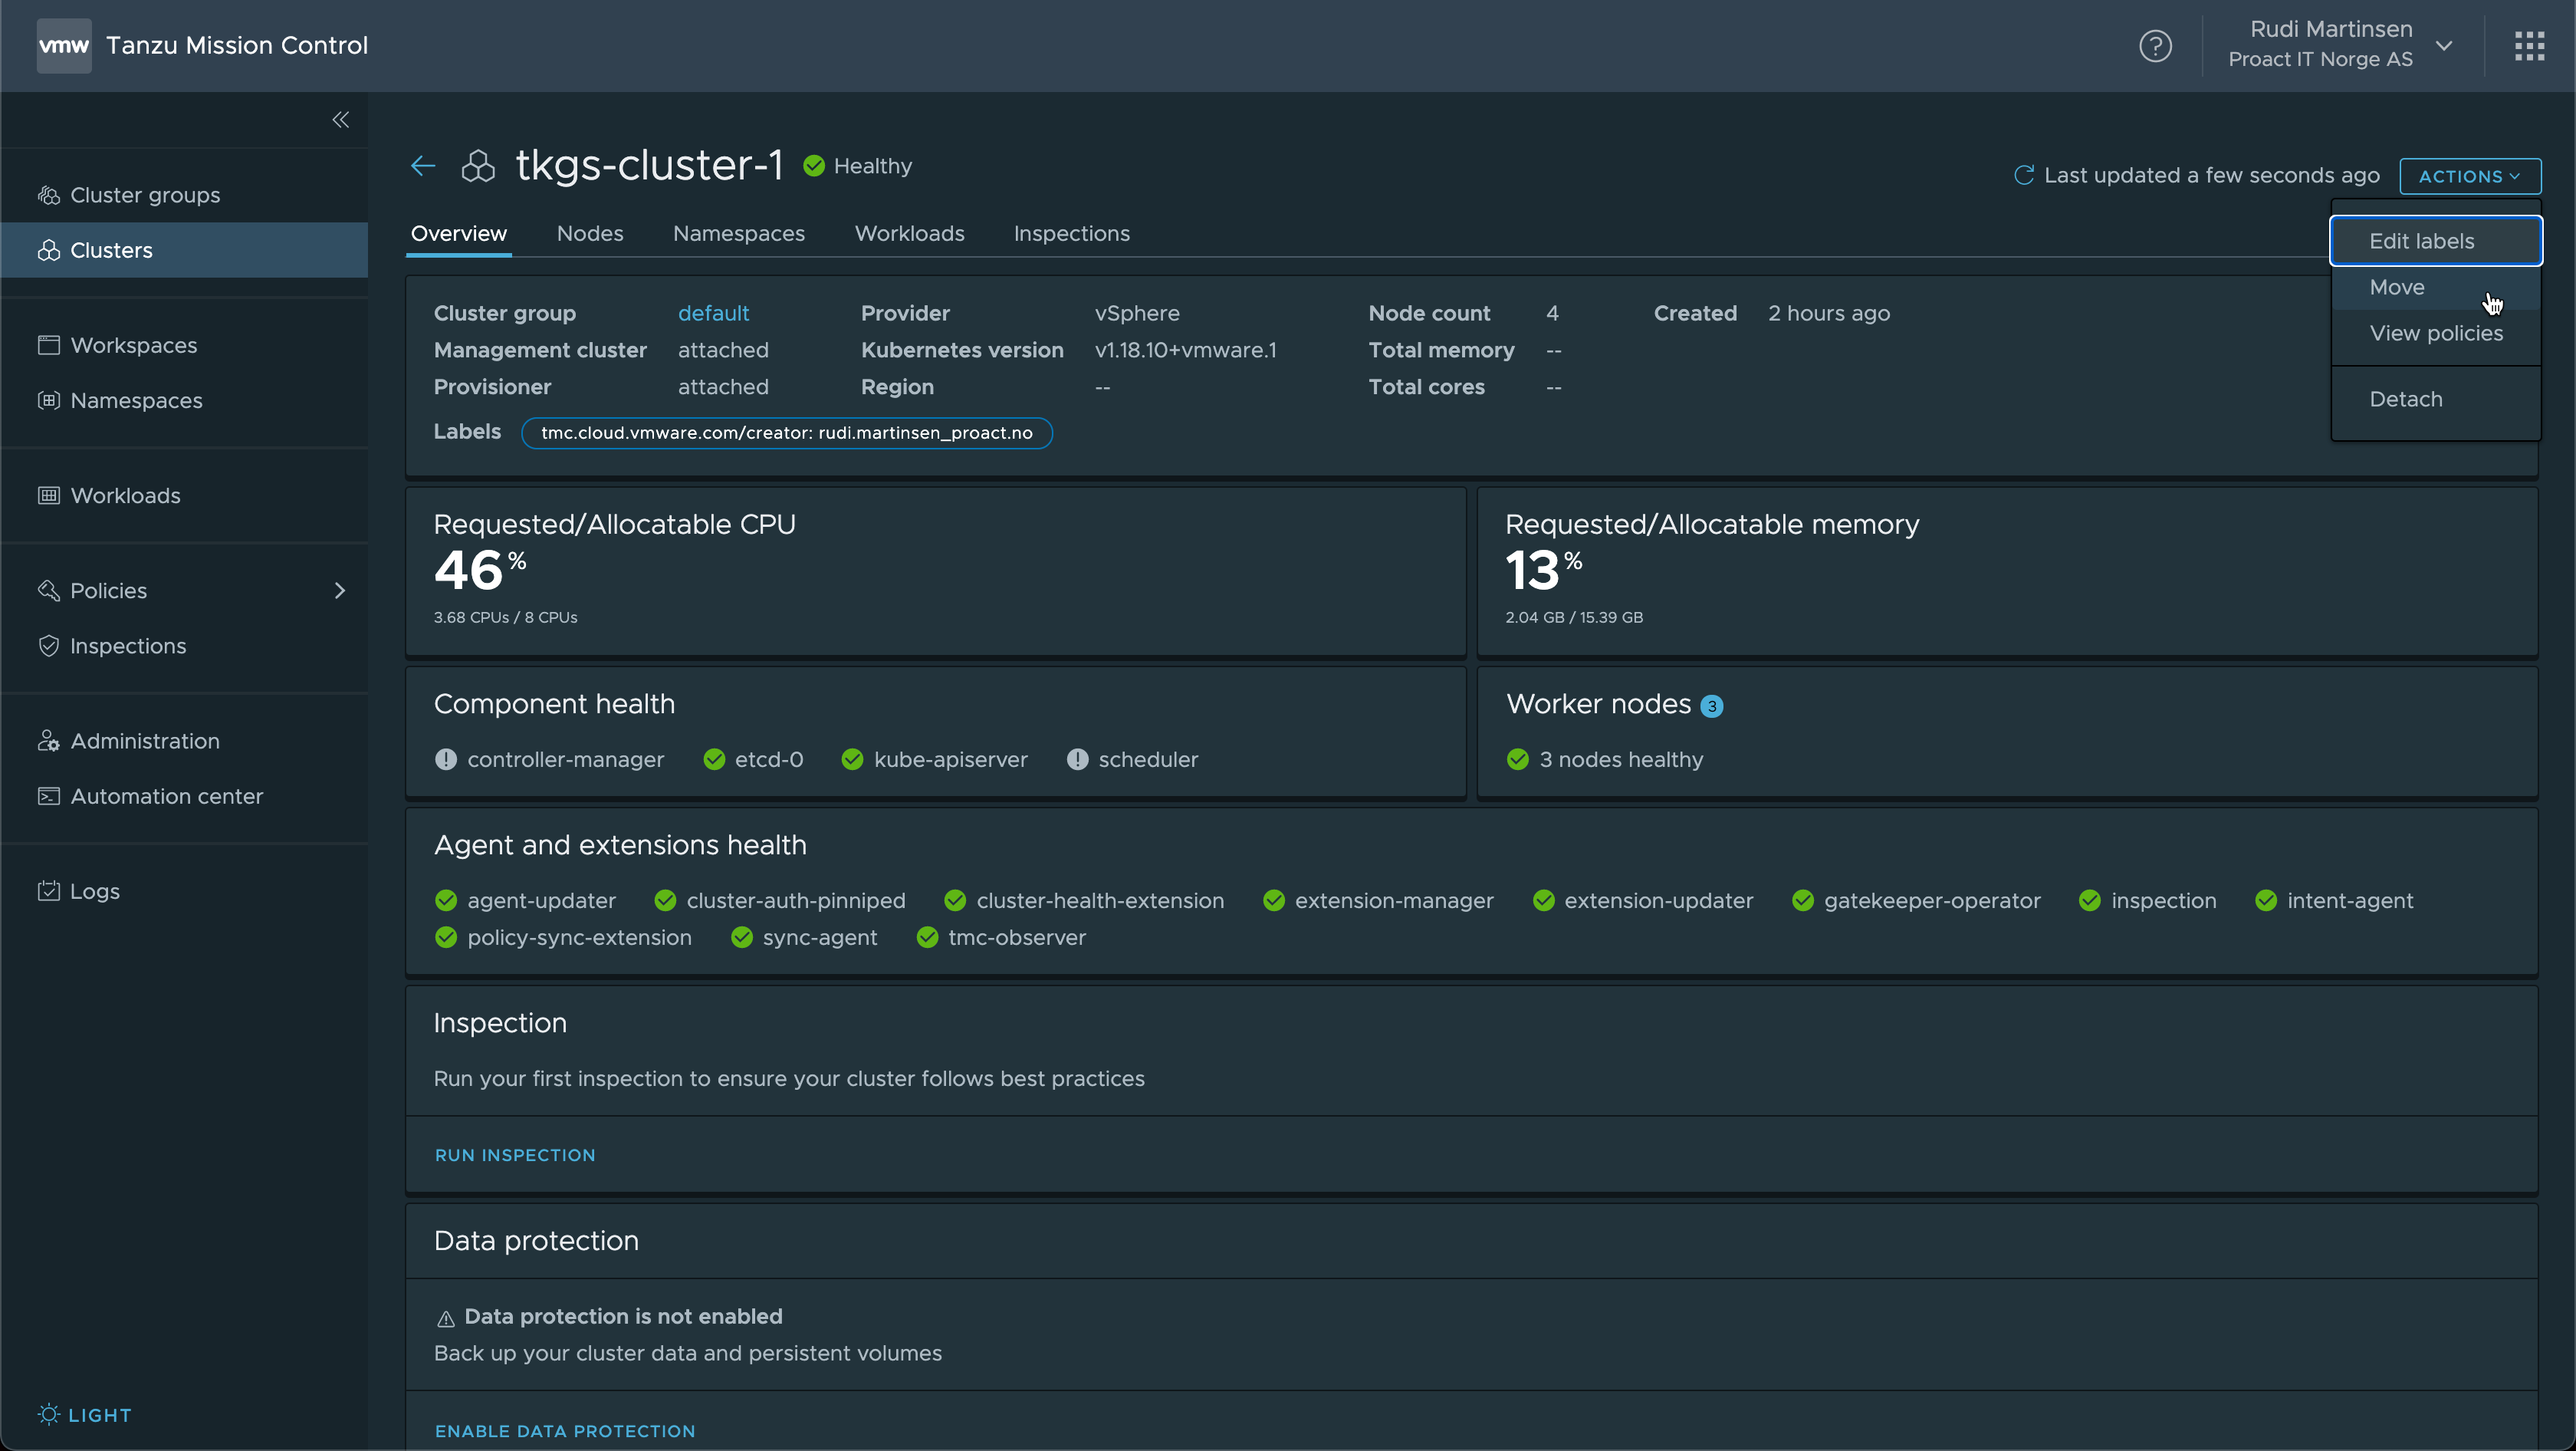Refresh using the Last updated icon
Image resolution: width=2576 pixels, height=1451 pixels.
point(2024,175)
